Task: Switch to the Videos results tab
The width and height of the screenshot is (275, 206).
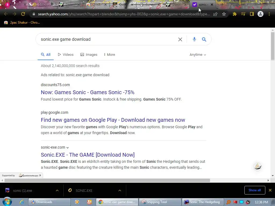Action: (66, 55)
